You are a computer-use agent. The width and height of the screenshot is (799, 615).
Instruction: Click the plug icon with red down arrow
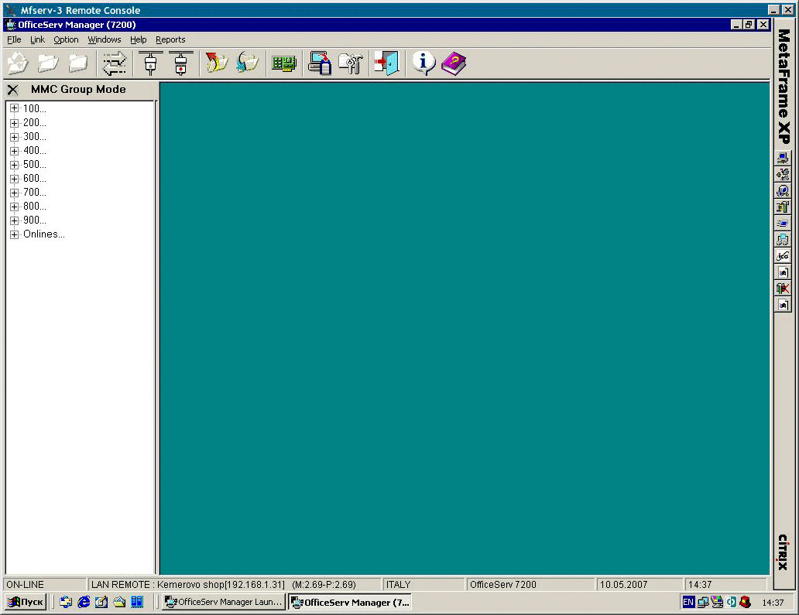[x=181, y=63]
